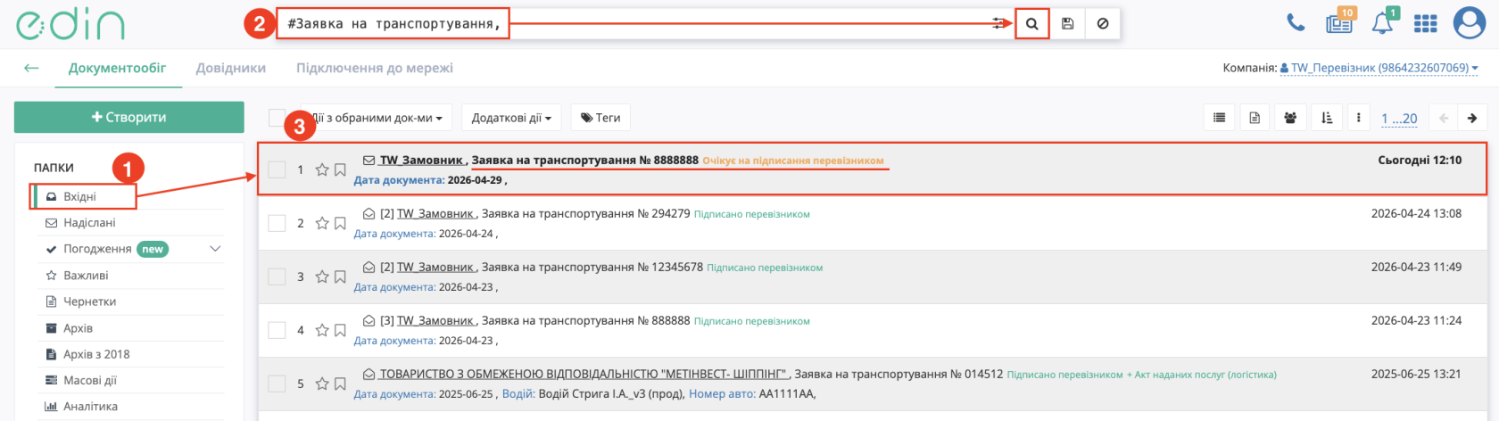Image resolution: width=1499 pixels, height=421 pixels.
Task: Click 'Акт наданих послуг (логістика)' label
Action: (1205, 375)
